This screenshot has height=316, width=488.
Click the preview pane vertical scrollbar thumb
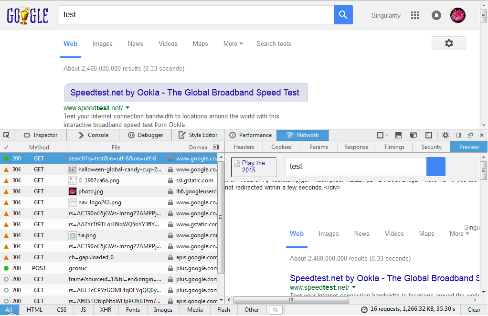[483, 170]
